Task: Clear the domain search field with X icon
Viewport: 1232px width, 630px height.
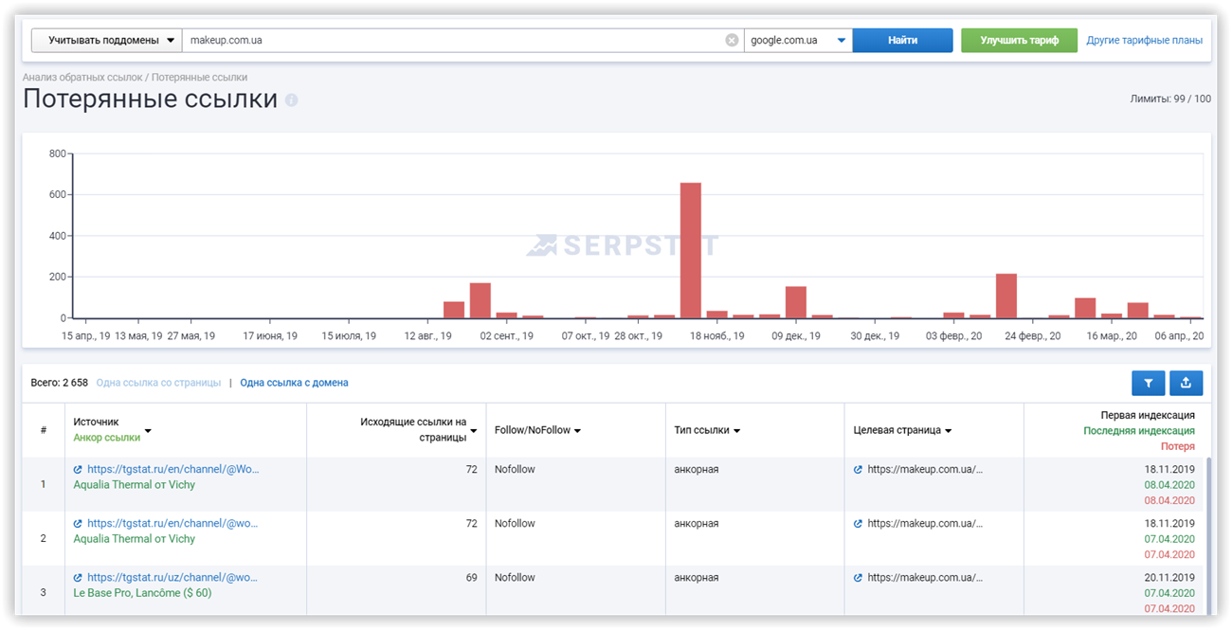Action: coord(732,40)
